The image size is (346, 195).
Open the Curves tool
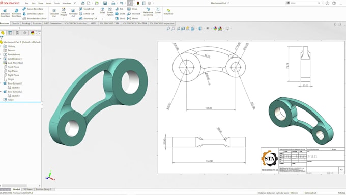[x=158, y=10]
